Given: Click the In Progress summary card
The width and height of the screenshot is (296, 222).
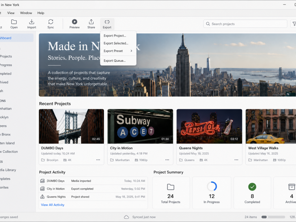Looking at the screenshot, I should 212,193.
